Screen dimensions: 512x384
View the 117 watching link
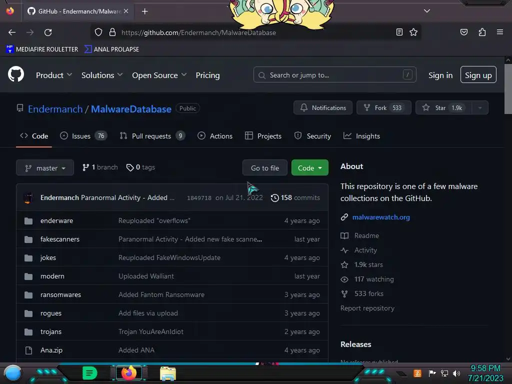coord(367,279)
